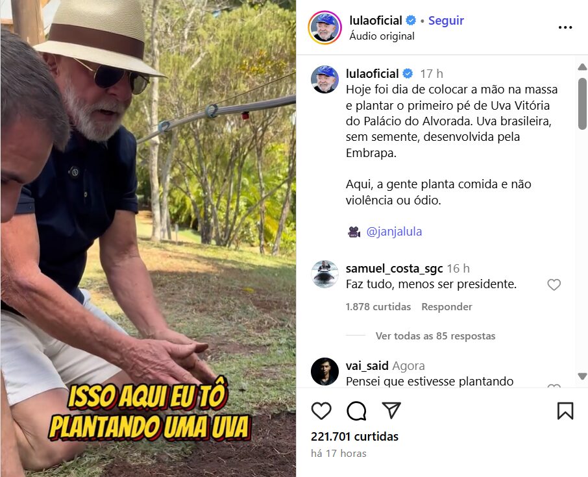Reply to samuel_costa_sgc with Responder
588x477 pixels.
point(447,306)
